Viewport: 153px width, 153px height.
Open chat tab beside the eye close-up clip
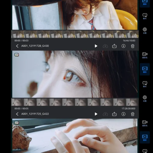pos(145,84)
